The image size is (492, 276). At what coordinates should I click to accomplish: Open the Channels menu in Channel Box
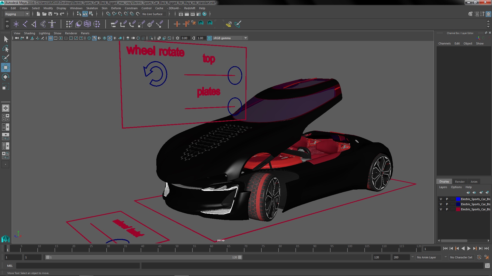coord(444,43)
